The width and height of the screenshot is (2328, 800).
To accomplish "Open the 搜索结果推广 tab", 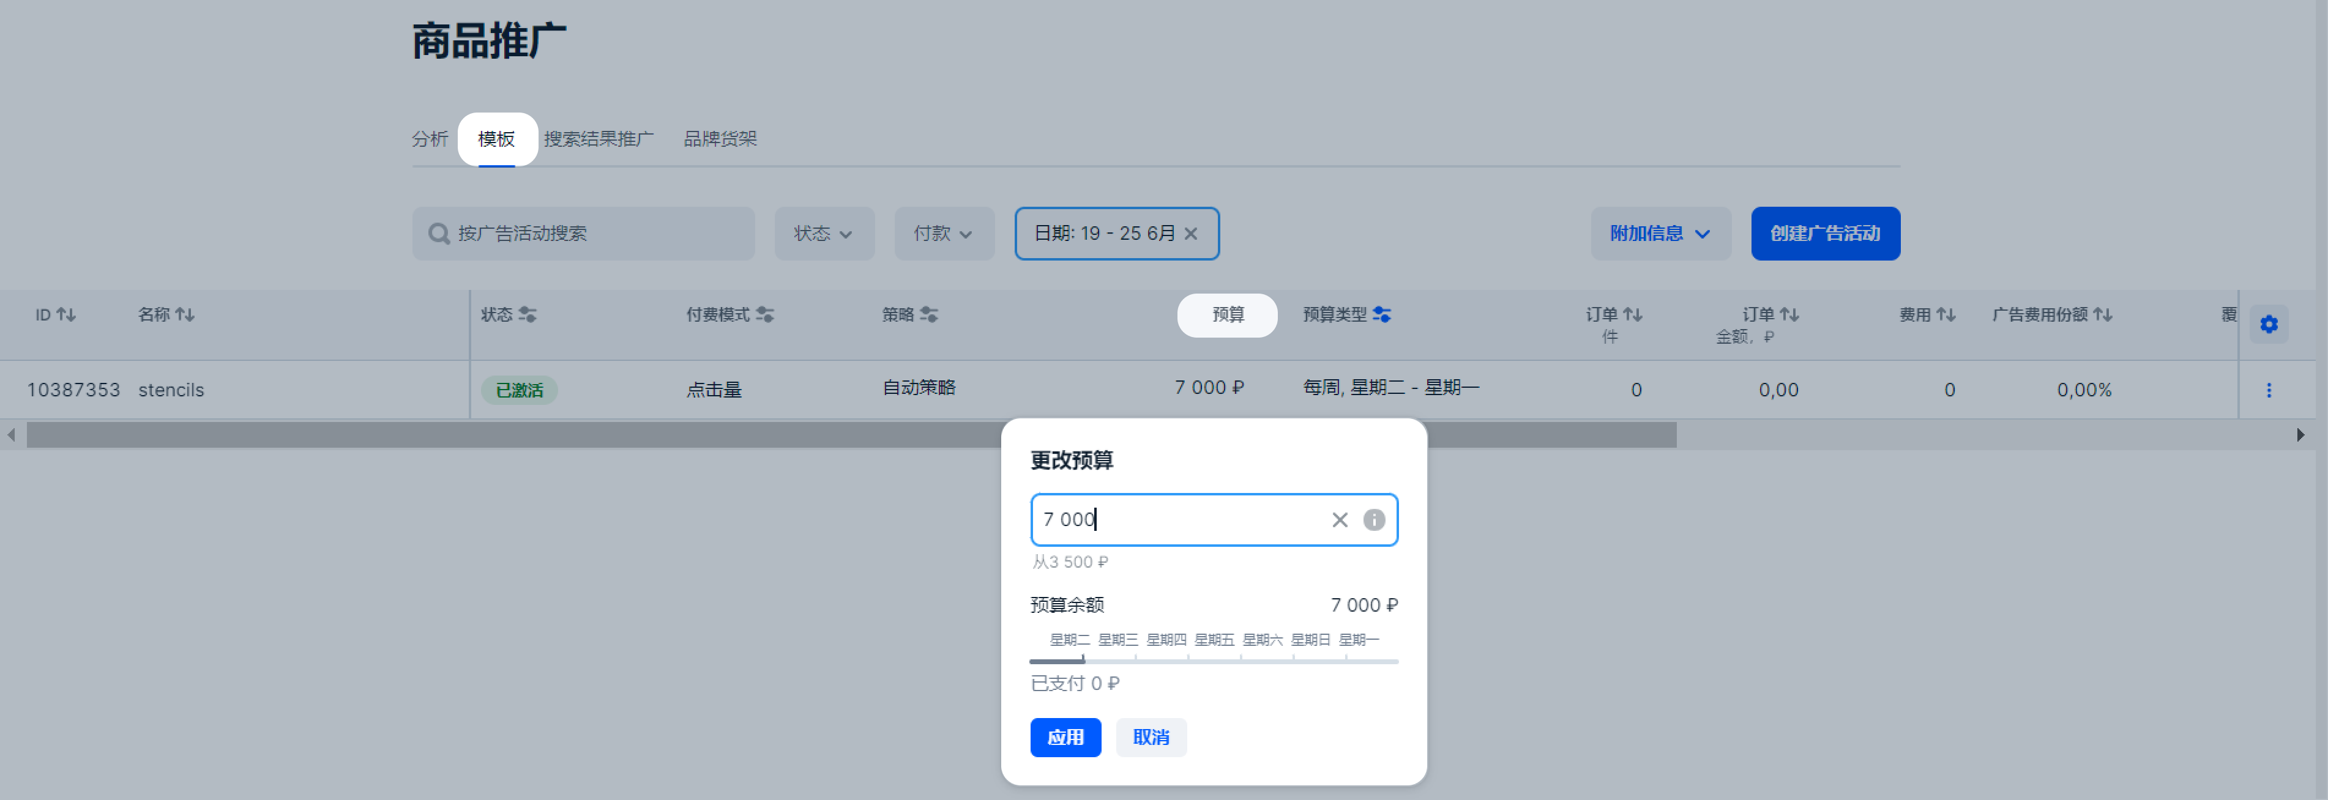I will click(x=599, y=139).
